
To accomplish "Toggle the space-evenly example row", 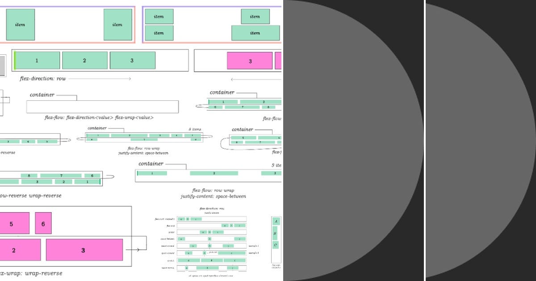I will tap(214, 268).
